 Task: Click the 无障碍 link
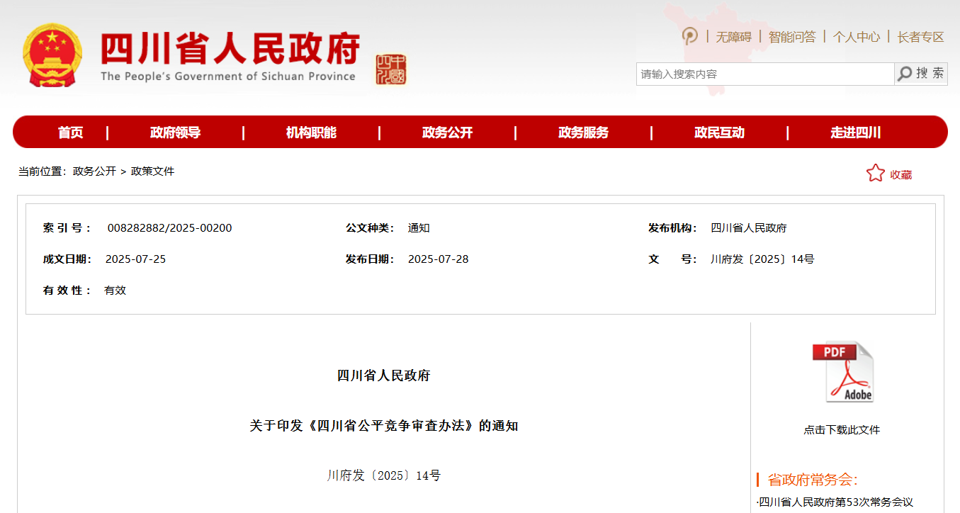pyautogui.click(x=733, y=37)
